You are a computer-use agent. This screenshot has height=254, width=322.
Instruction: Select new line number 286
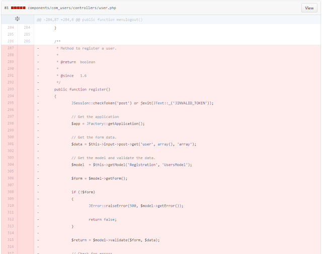[x=27, y=41]
